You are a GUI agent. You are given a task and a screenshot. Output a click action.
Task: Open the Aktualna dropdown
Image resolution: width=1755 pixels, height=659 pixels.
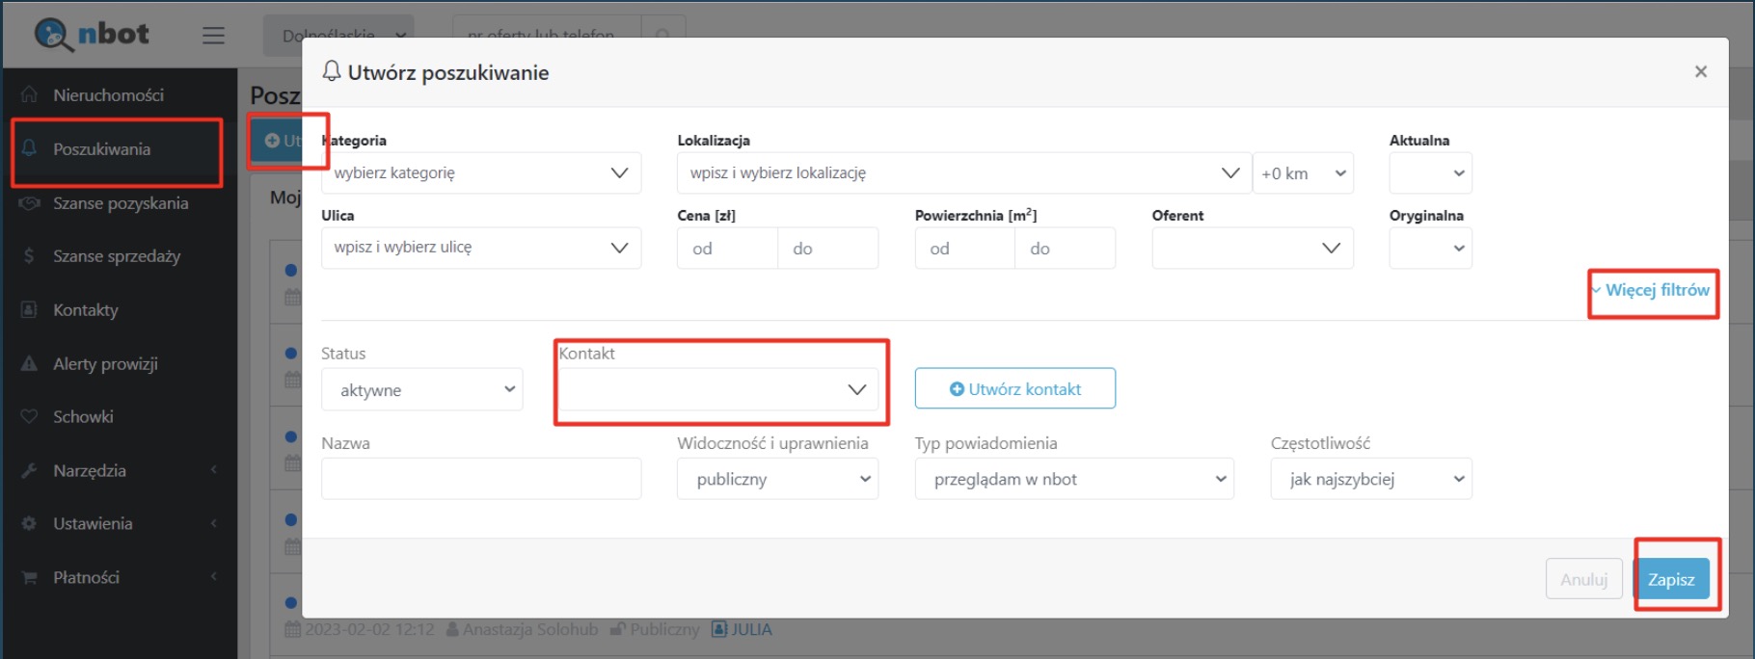pyautogui.click(x=1430, y=173)
